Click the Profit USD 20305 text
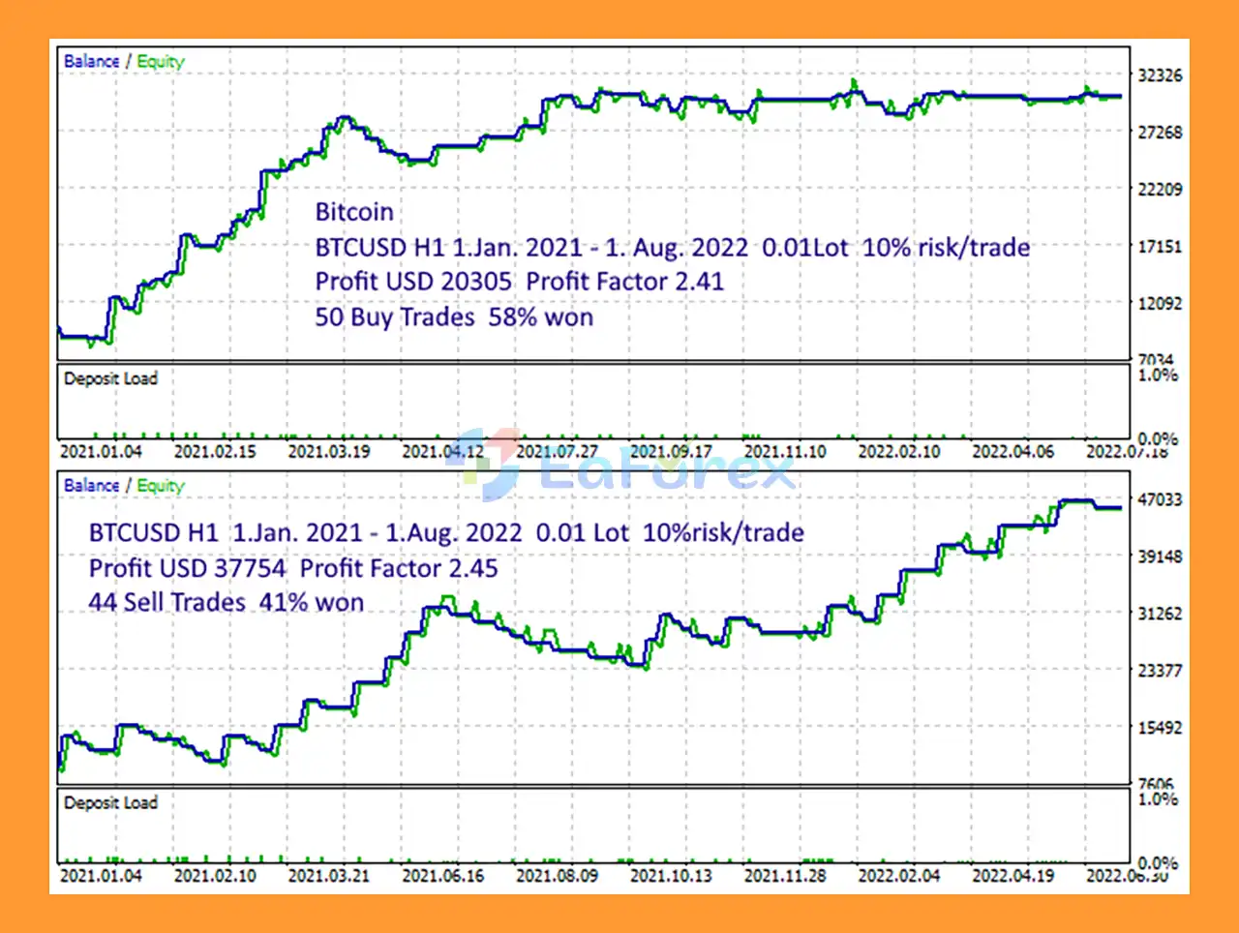Screen dimensions: 1239x933 coord(413,282)
